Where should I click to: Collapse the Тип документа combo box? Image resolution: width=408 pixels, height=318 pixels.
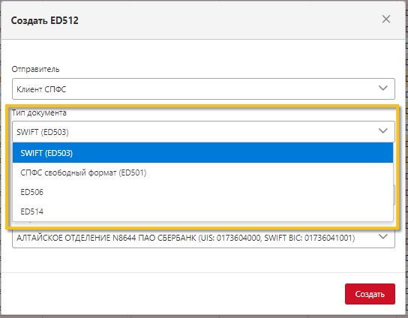click(203, 132)
